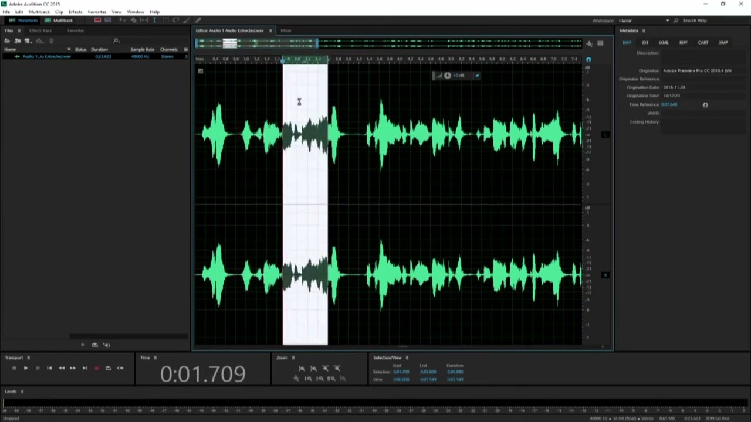This screenshot has width=751, height=422.
Task: Click the Zoom In (Amplitude) icon
Action: (302, 368)
